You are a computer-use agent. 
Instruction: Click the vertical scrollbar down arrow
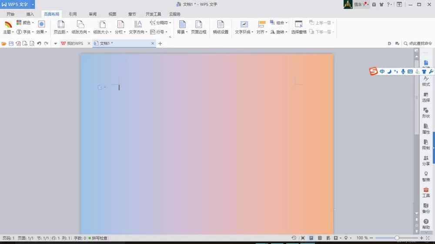(417, 213)
